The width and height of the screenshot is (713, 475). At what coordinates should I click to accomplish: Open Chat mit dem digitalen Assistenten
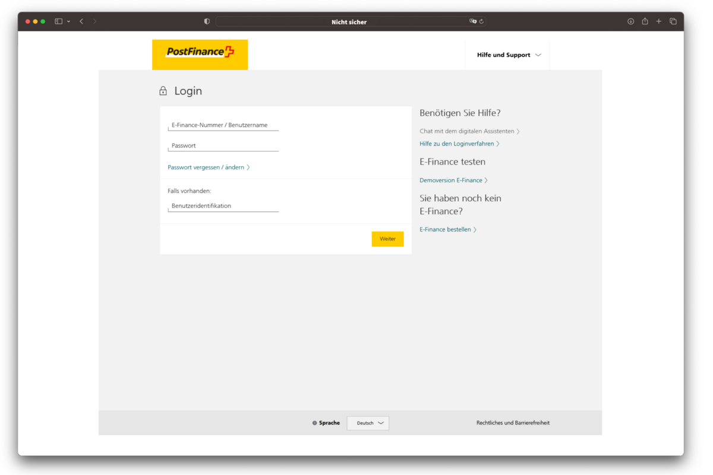[x=469, y=131]
